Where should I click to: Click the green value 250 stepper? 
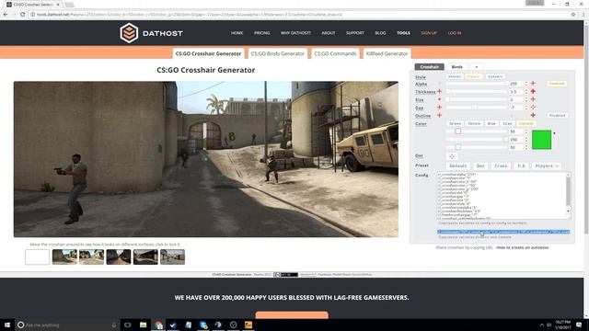(x=526, y=139)
